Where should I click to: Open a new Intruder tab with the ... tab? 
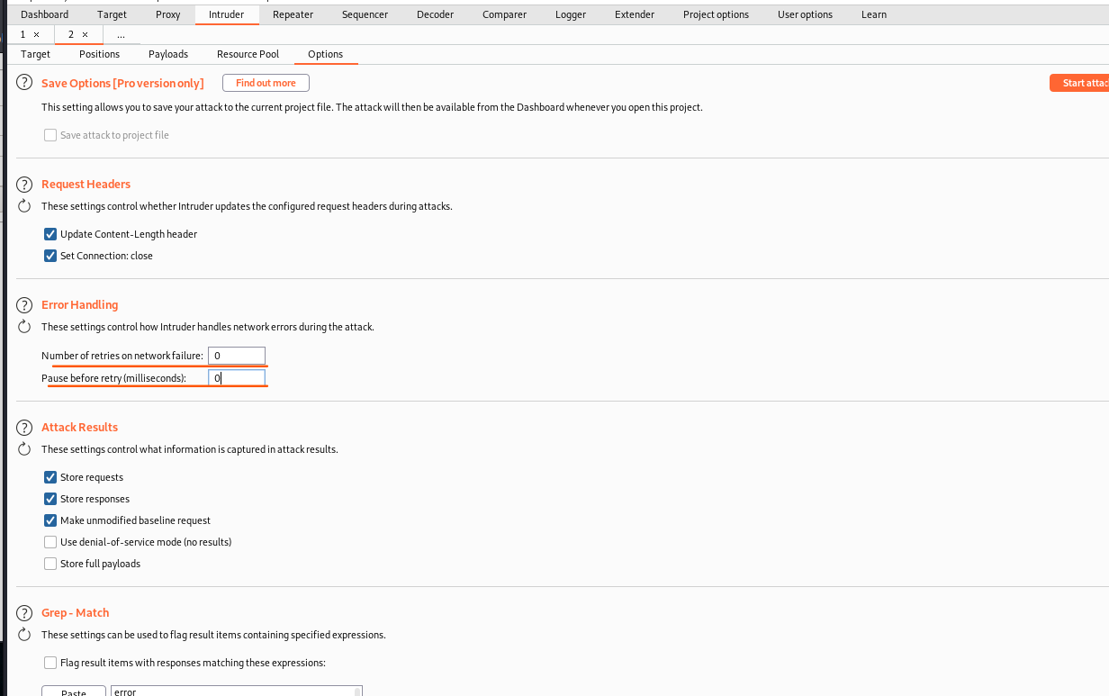[121, 34]
